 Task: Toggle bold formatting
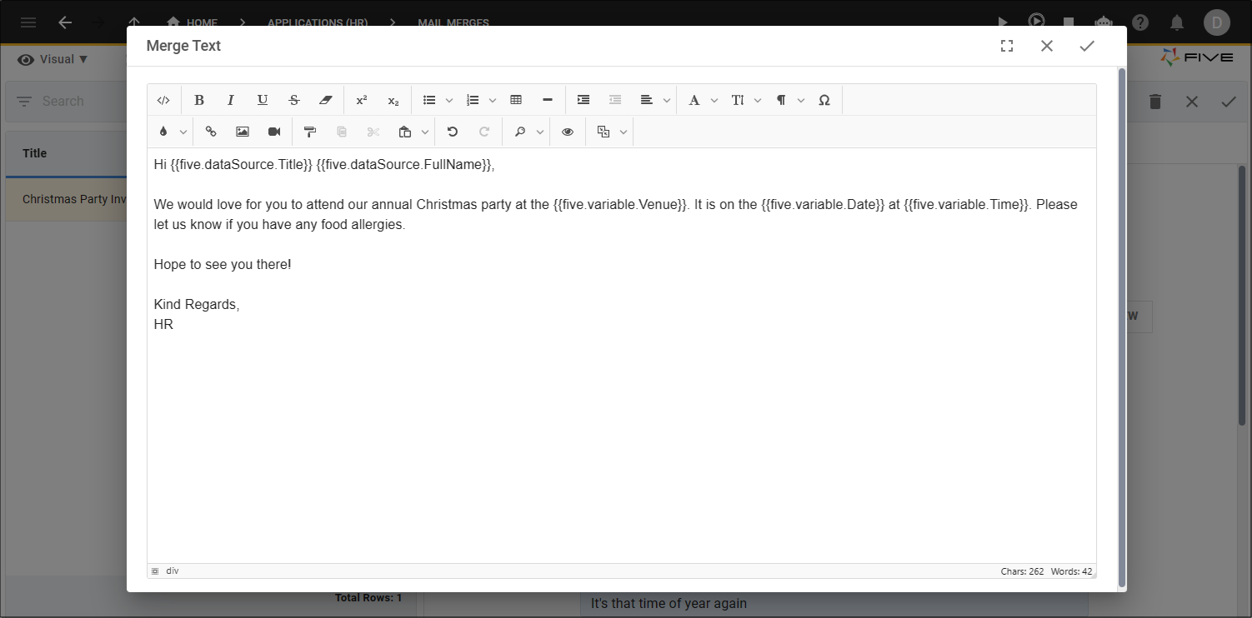tap(199, 100)
